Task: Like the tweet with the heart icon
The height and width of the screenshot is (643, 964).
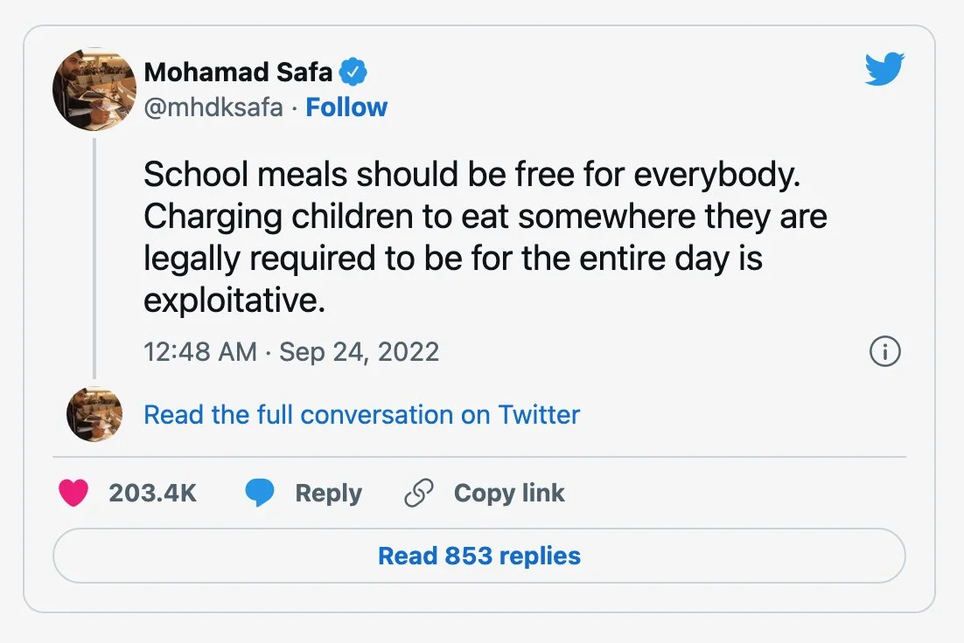Action: pos(74,494)
